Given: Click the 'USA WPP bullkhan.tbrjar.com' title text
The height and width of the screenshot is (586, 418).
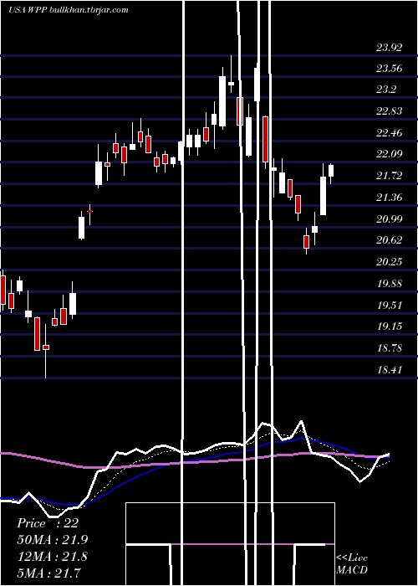Looking at the screenshot, I should pyautogui.click(x=69, y=10).
